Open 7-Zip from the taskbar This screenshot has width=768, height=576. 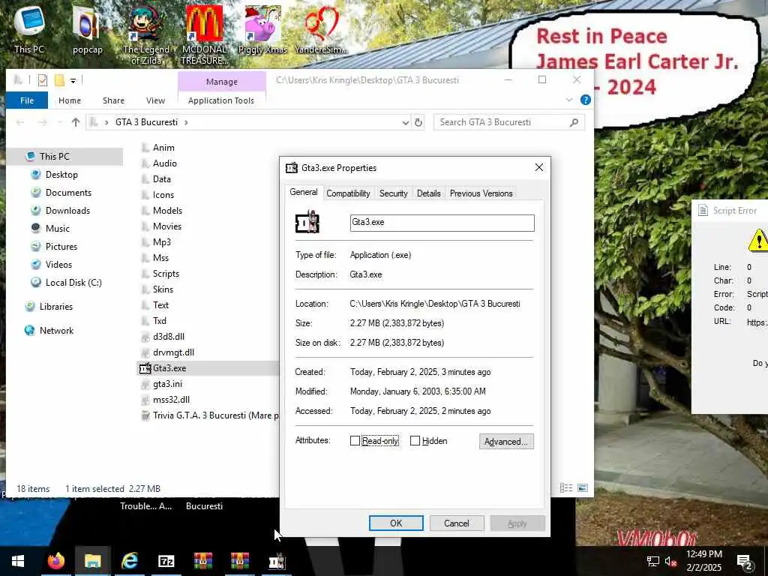(x=166, y=561)
